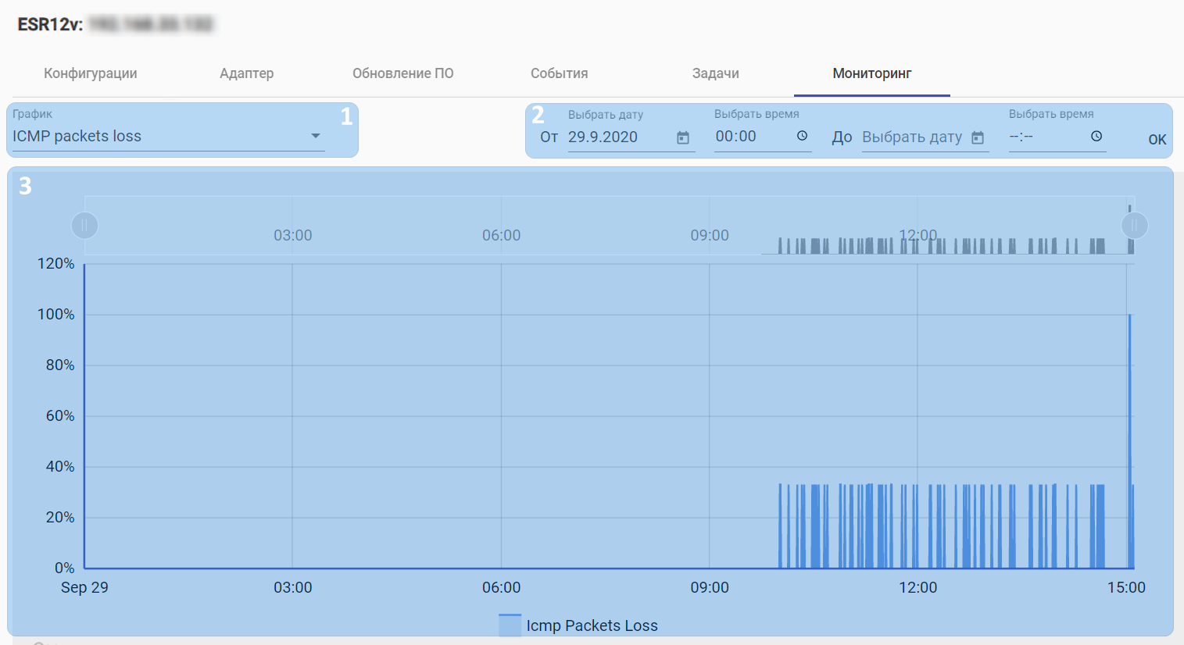
Task: Click the start date field 29.9.2020
Action: pos(617,137)
